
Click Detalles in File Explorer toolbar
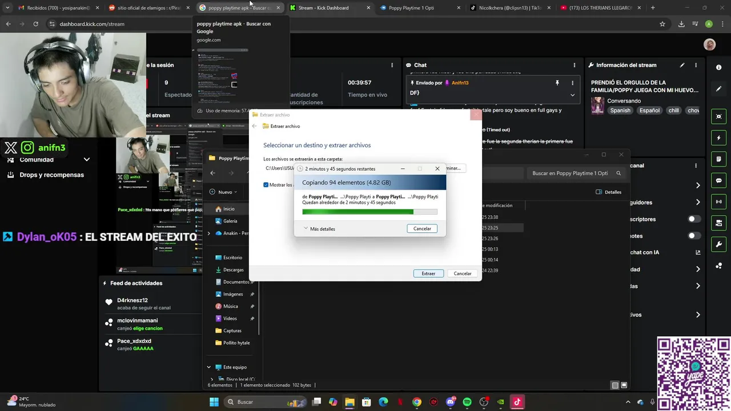(x=609, y=192)
